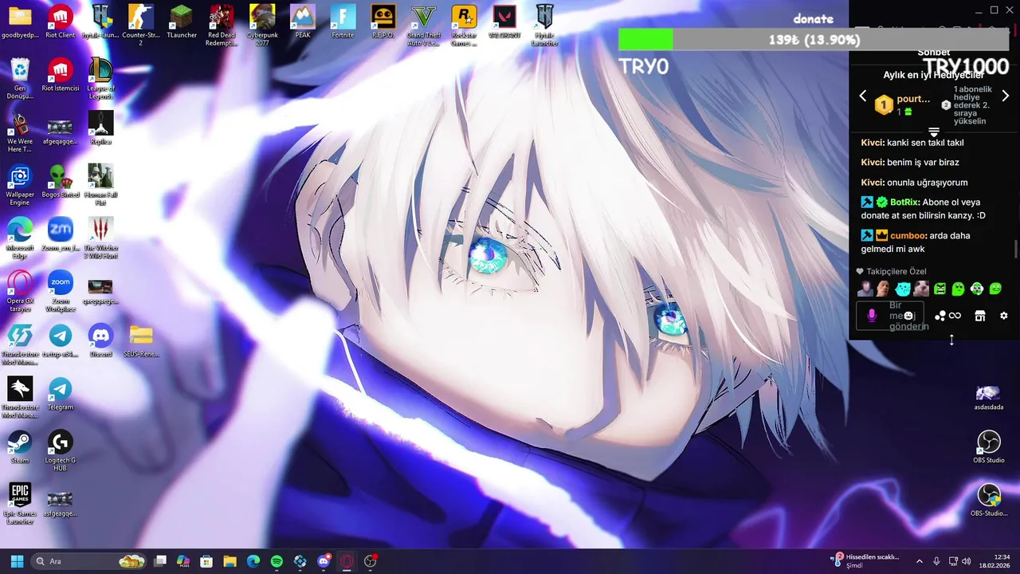Viewport: 1020px width, 574px height.
Task: Collapse the gifter leaderboard handle
Action: tap(934, 132)
